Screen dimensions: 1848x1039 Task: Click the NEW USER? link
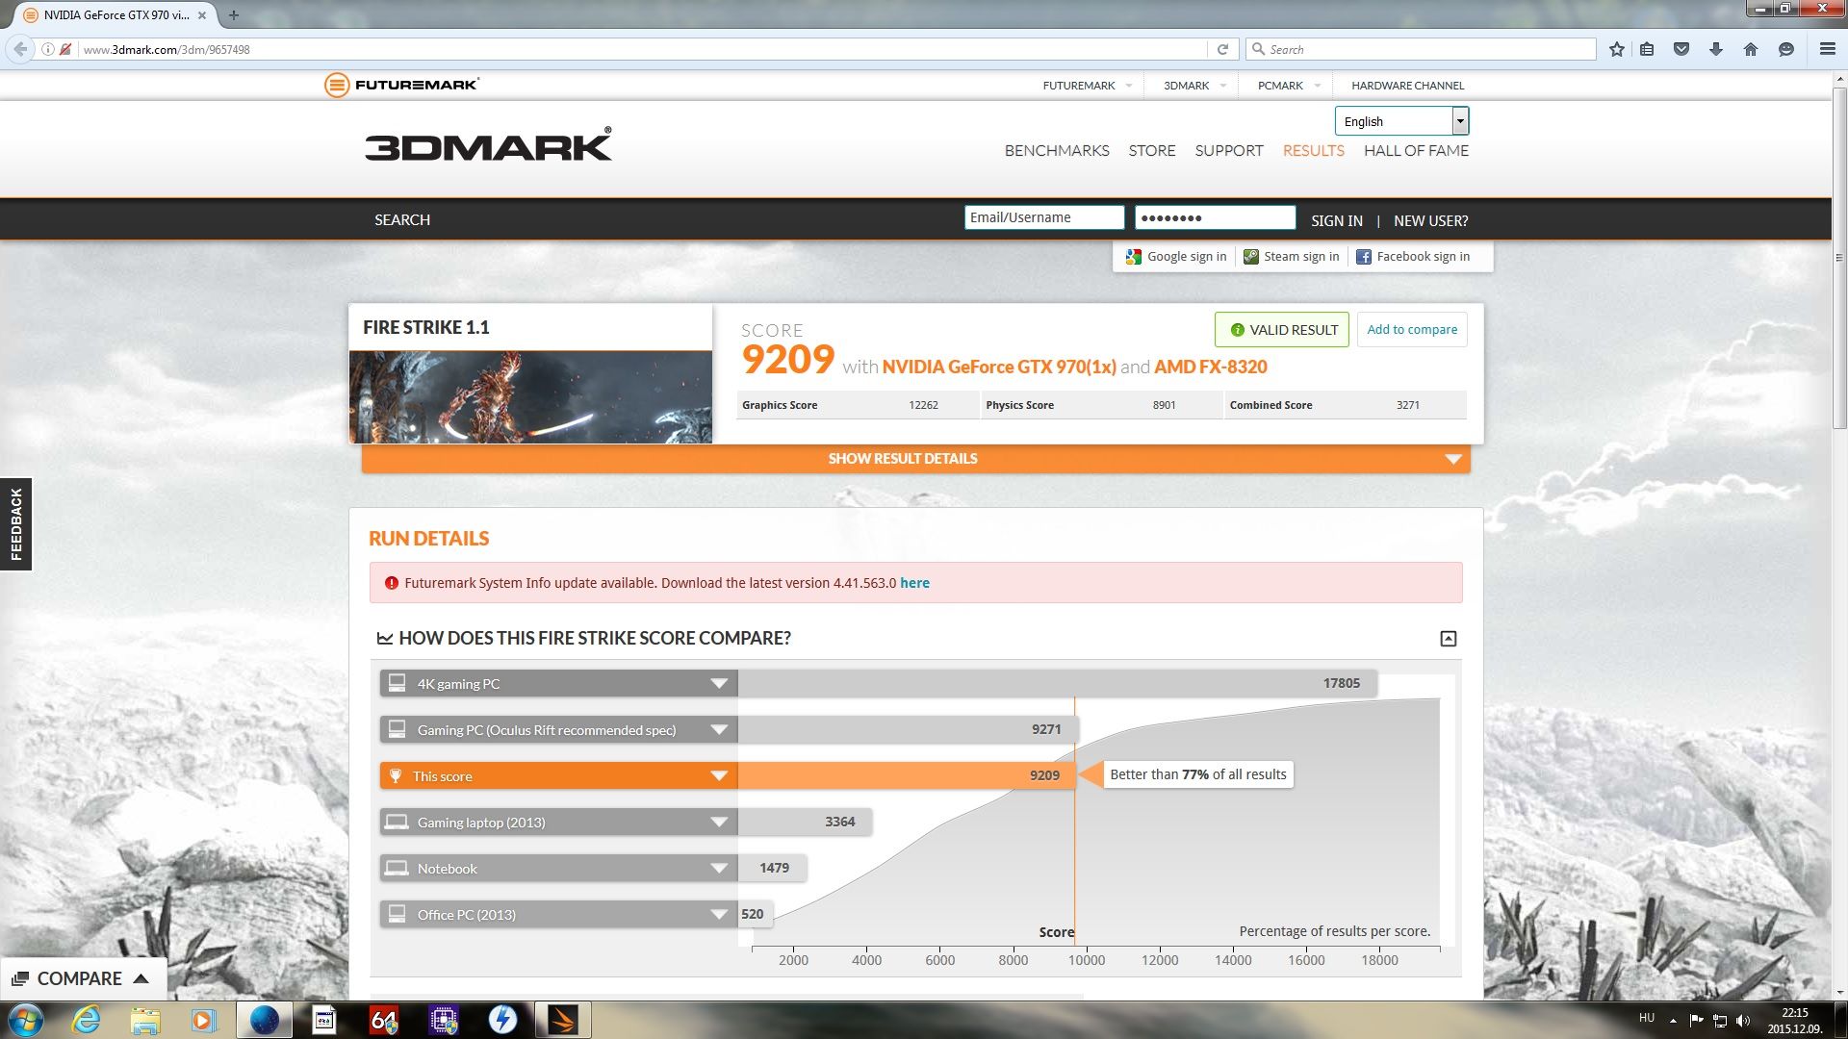click(1430, 221)
